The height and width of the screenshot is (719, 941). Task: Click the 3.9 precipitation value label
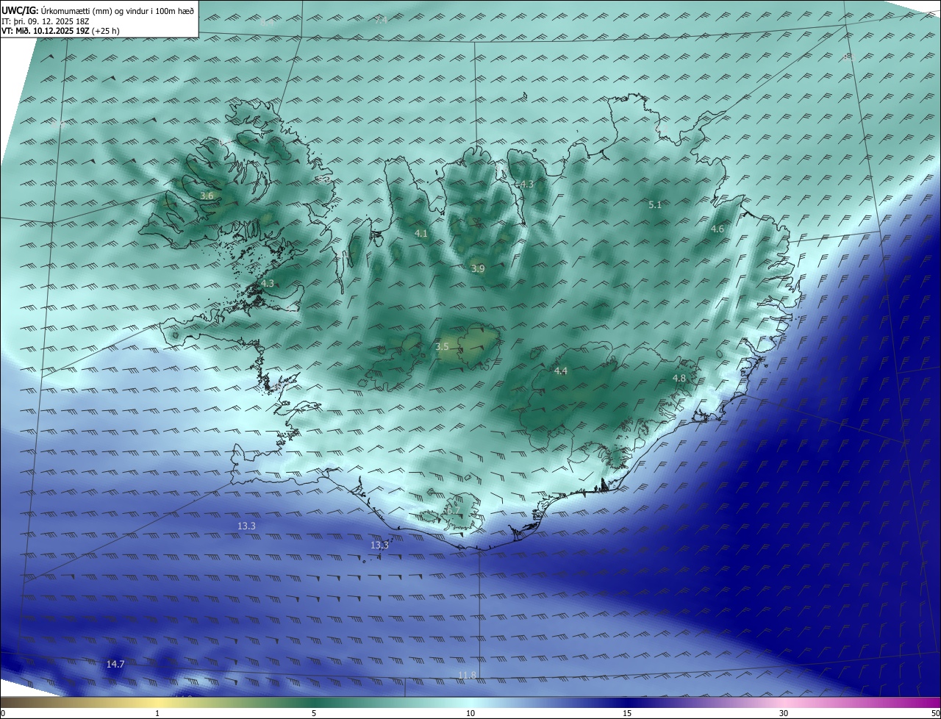click(478, 269)
